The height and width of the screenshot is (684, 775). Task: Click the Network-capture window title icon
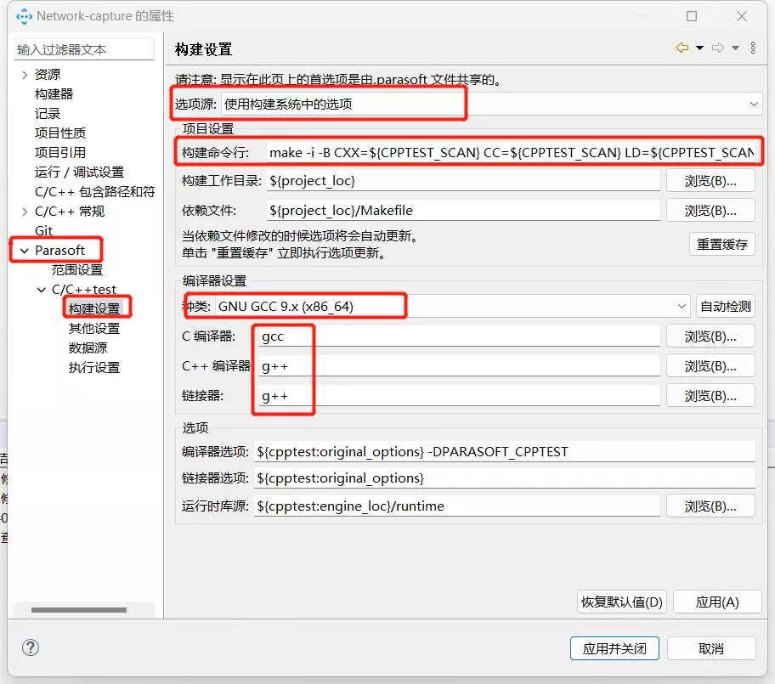point(24,16)
